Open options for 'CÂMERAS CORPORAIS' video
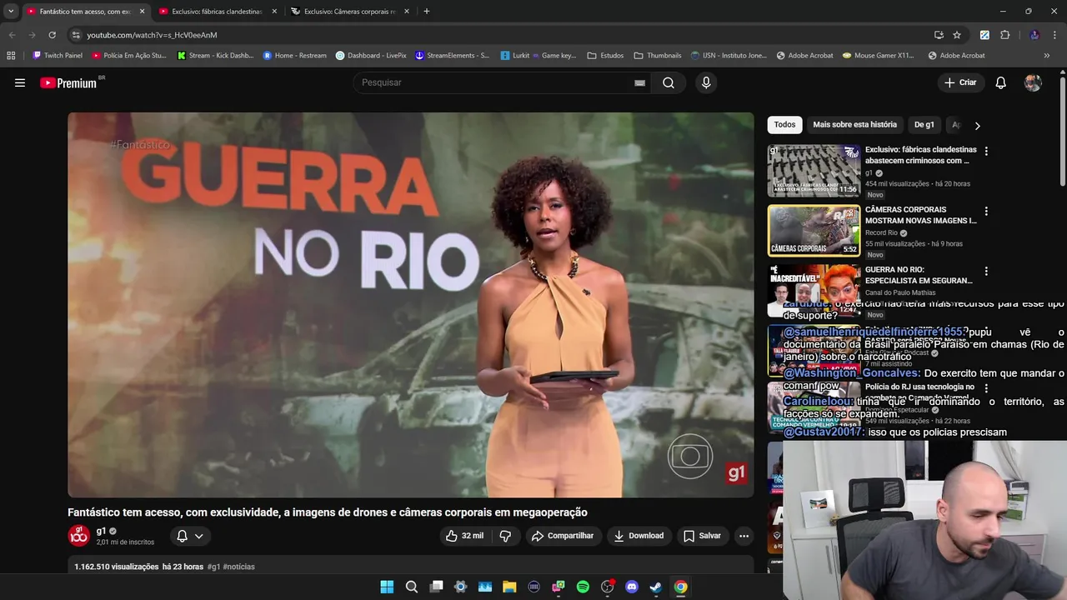1067x600 pixels. (x=986, y=211)
